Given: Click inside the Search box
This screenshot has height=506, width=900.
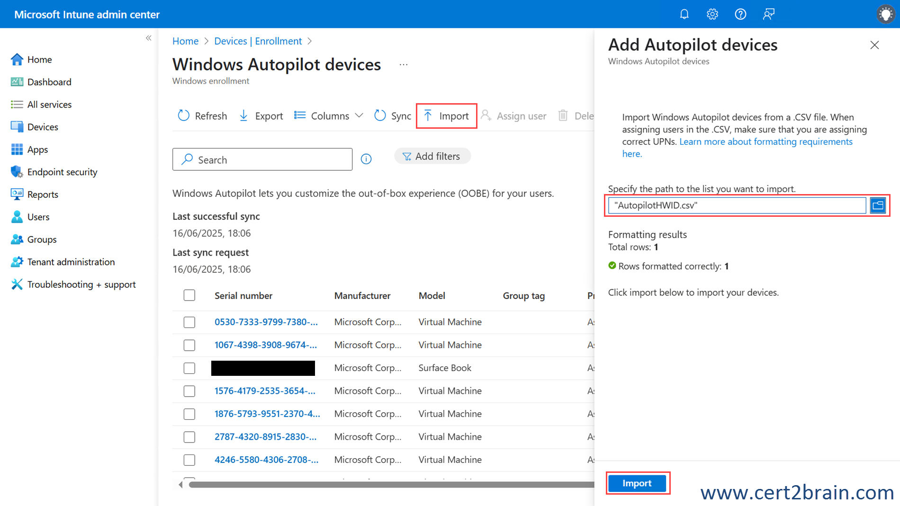Looking at the screenshot, I should coord(262,160).
